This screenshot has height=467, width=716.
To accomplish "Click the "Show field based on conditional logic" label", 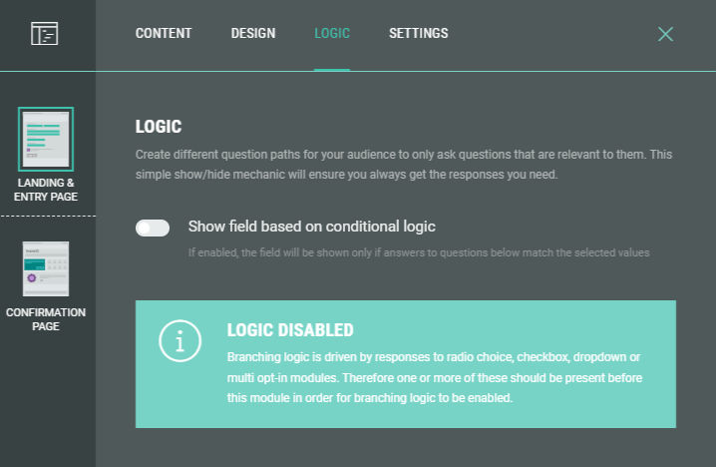I will tap(311, 227).
